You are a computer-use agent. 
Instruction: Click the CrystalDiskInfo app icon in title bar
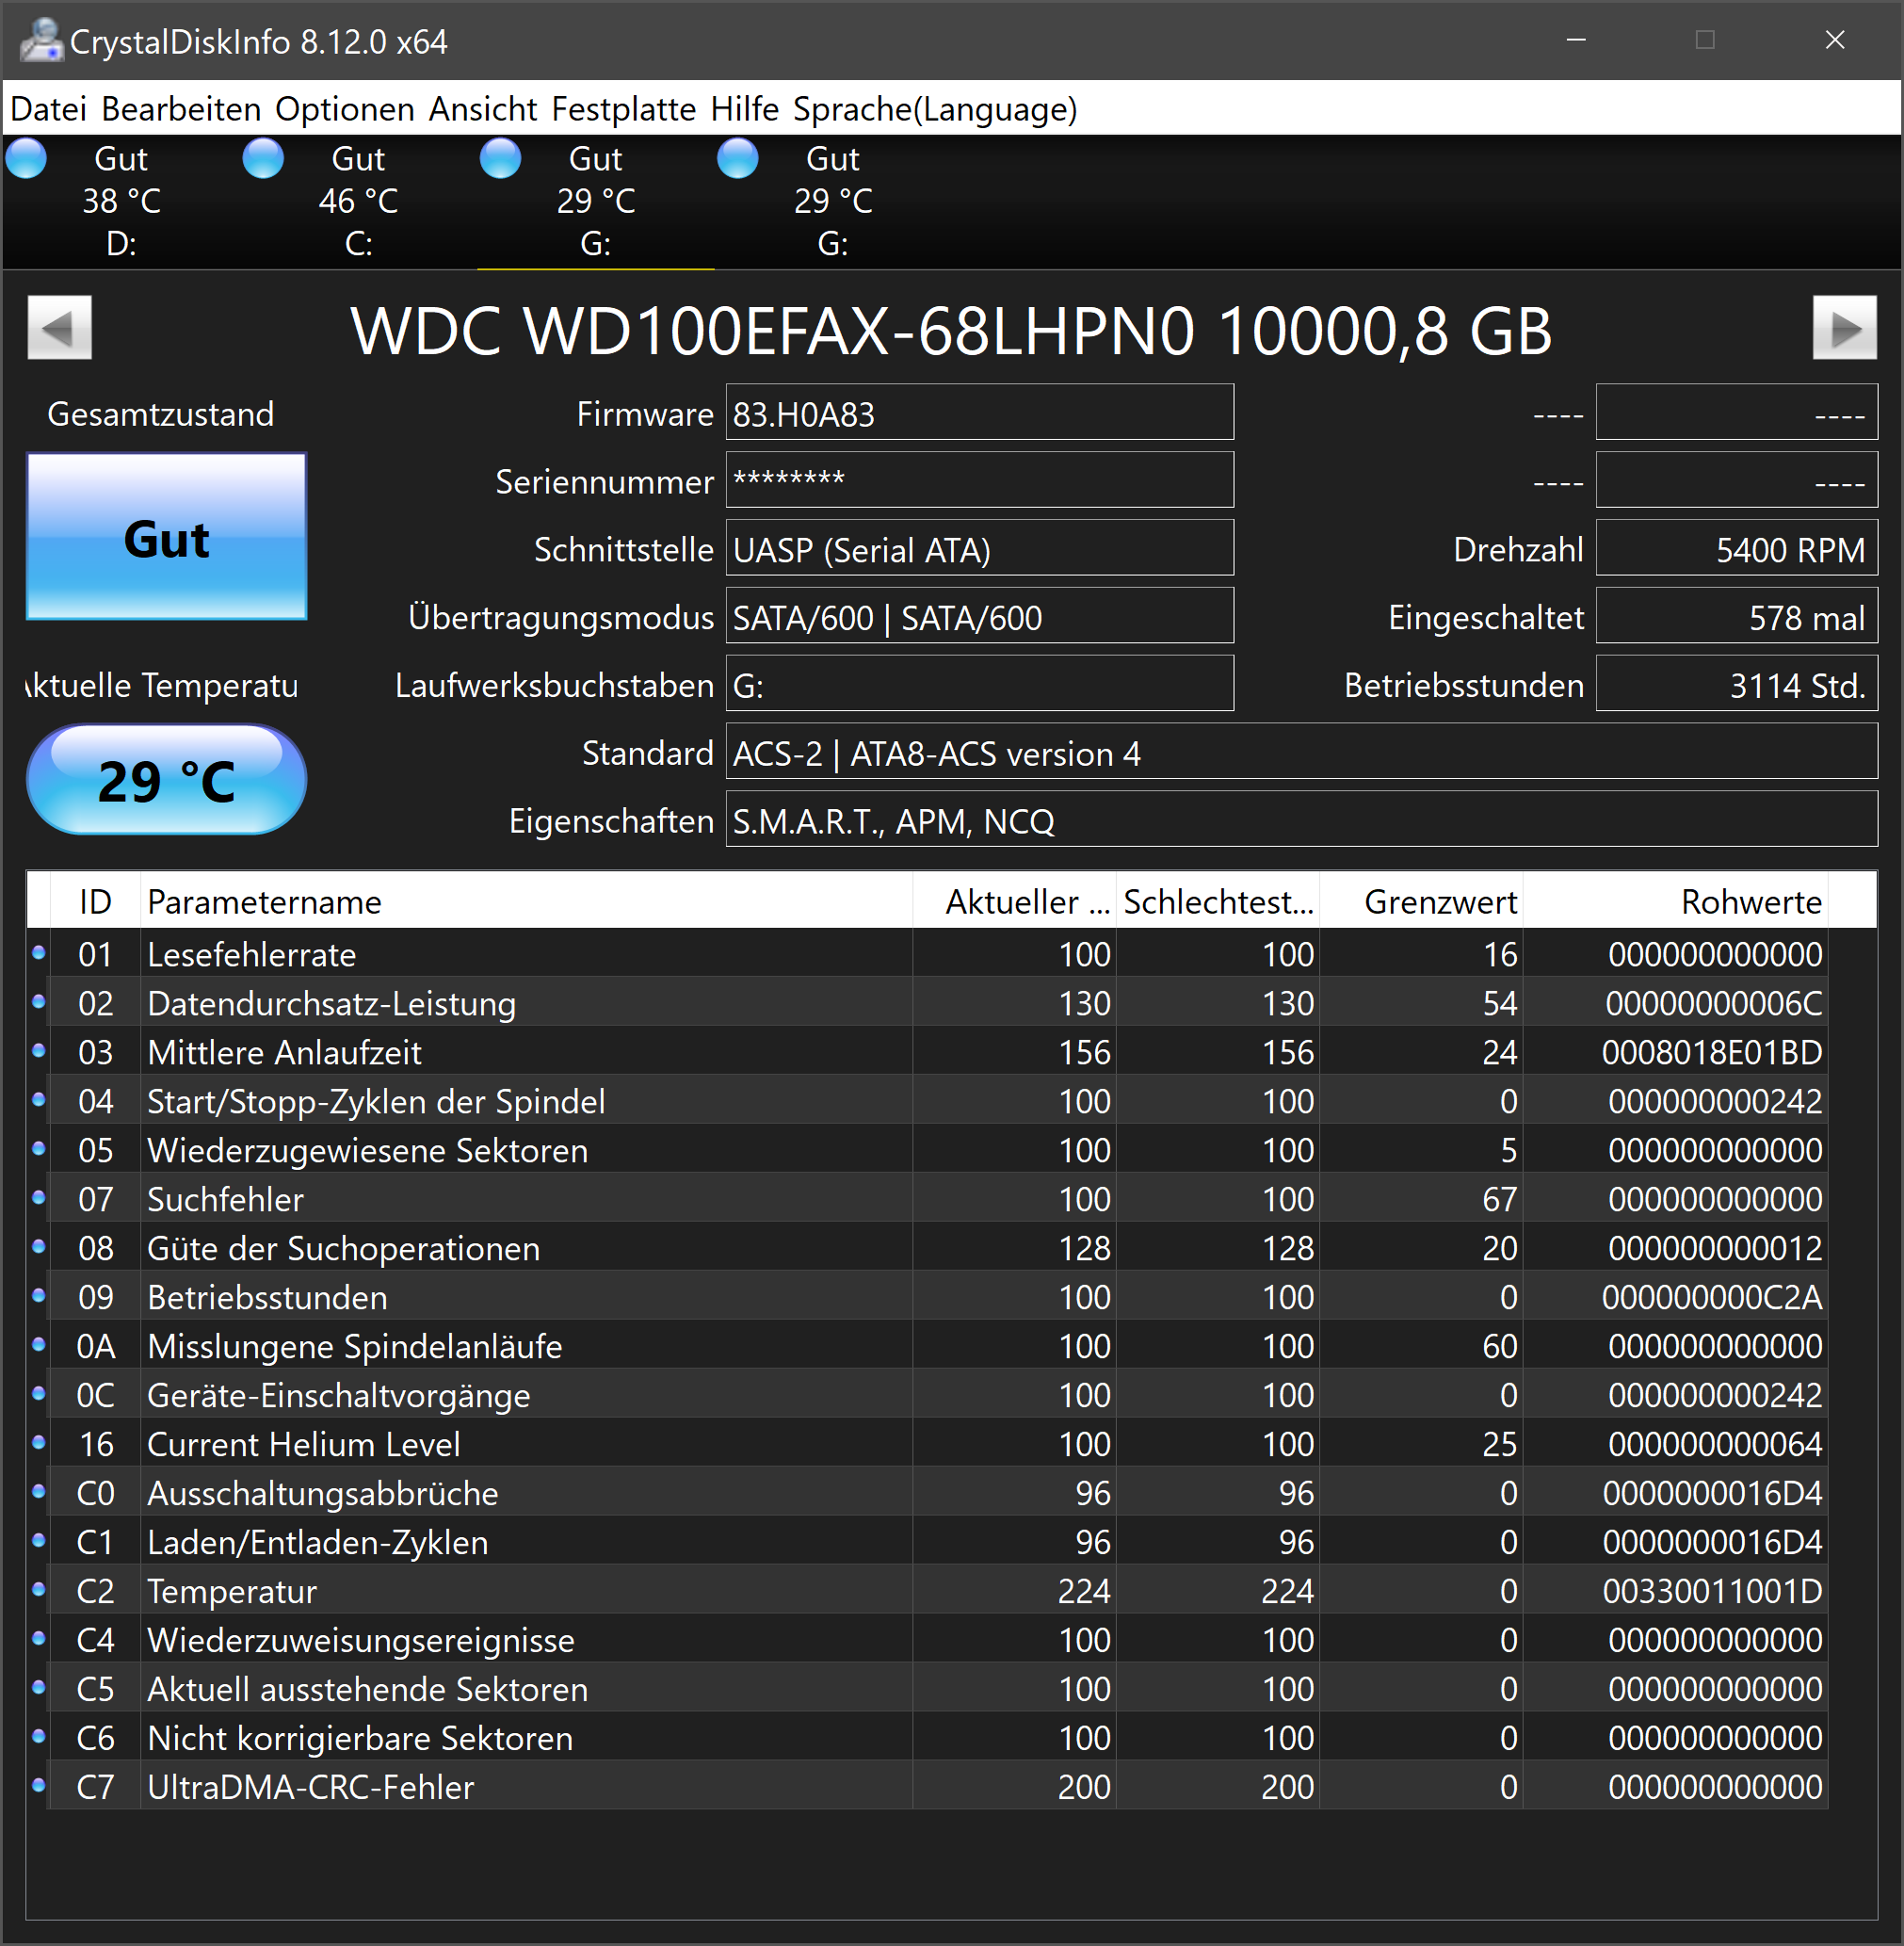[41, 41]
